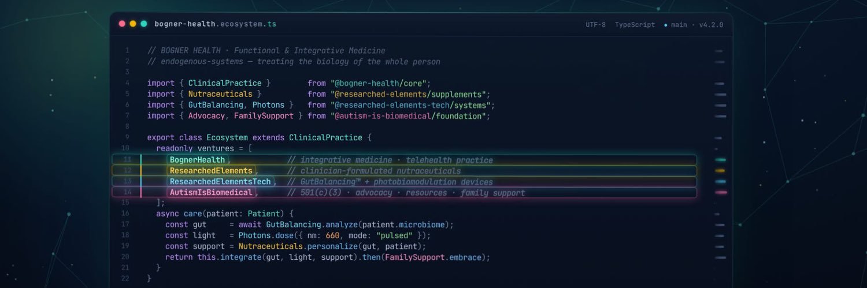Click the "@researched-elements-tech/systems" import string

point(410,105)
